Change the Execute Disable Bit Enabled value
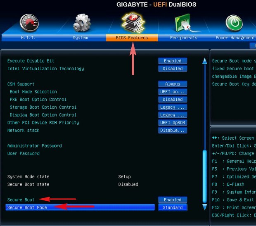The width and height of the screenshot is (256, 226). [173, 61]
